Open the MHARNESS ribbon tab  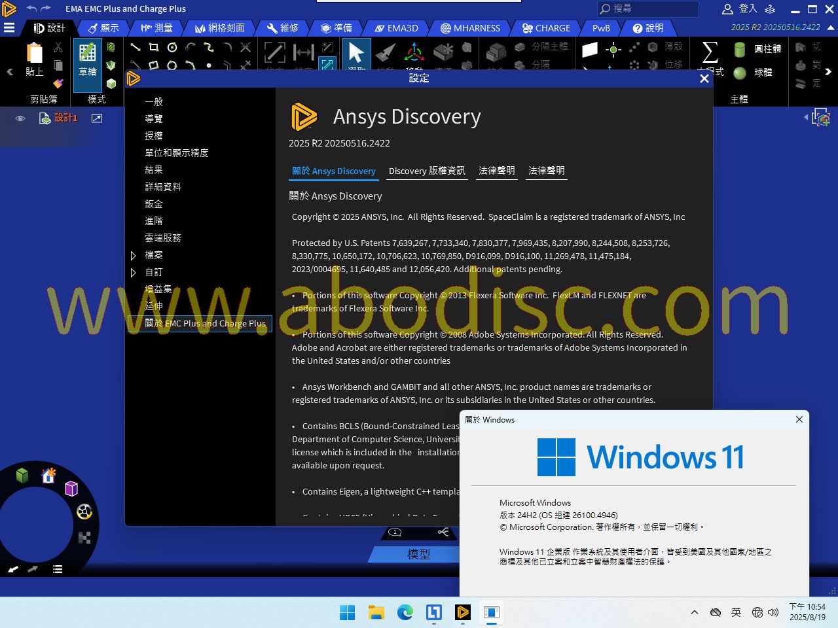(x=470, y=28)
